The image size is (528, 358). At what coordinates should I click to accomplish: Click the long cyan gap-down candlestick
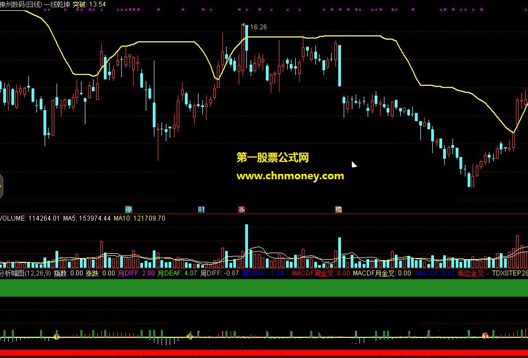339,66
